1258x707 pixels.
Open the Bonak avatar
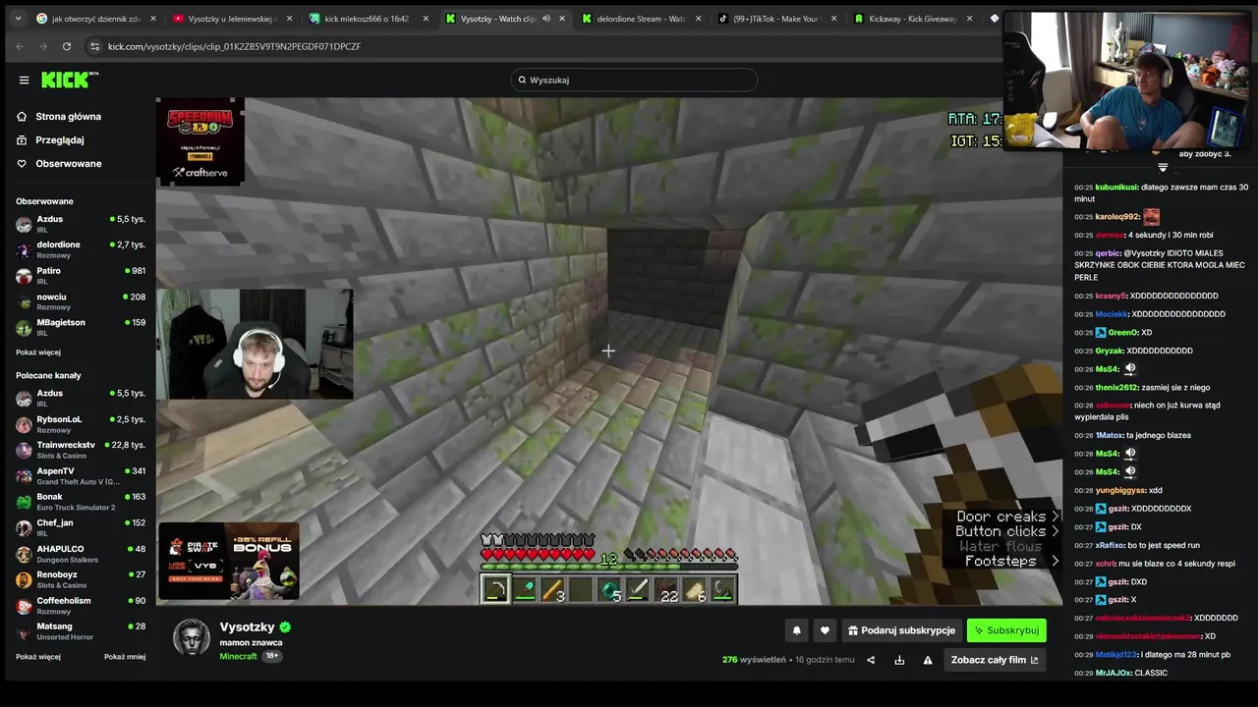[24, 501]
